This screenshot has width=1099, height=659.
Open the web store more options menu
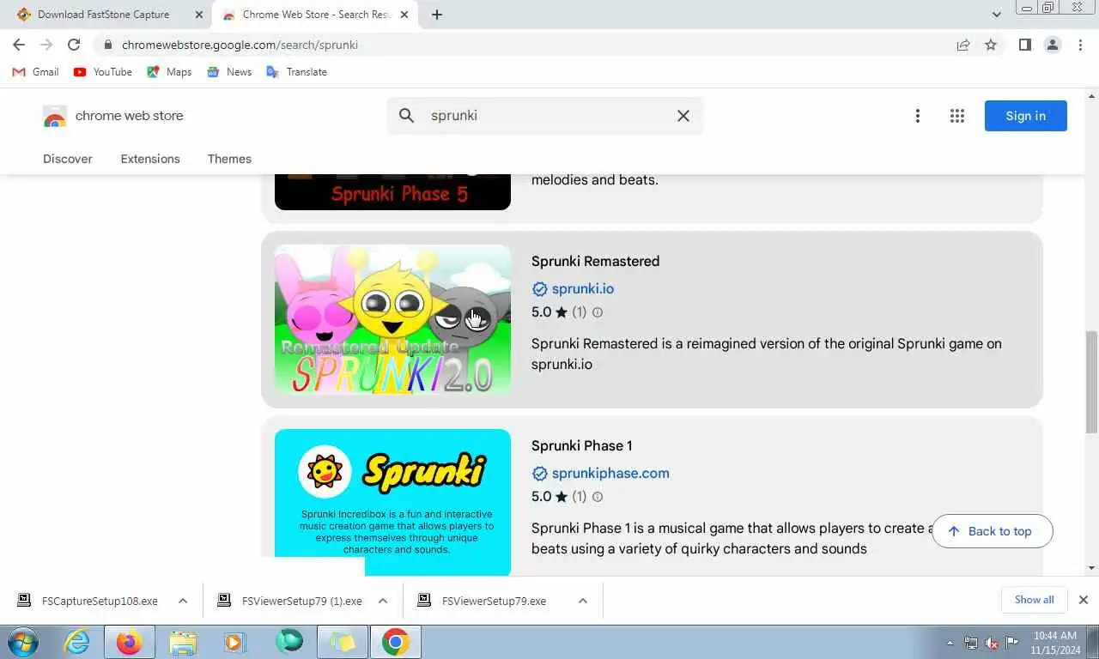[x=917, y=116]
